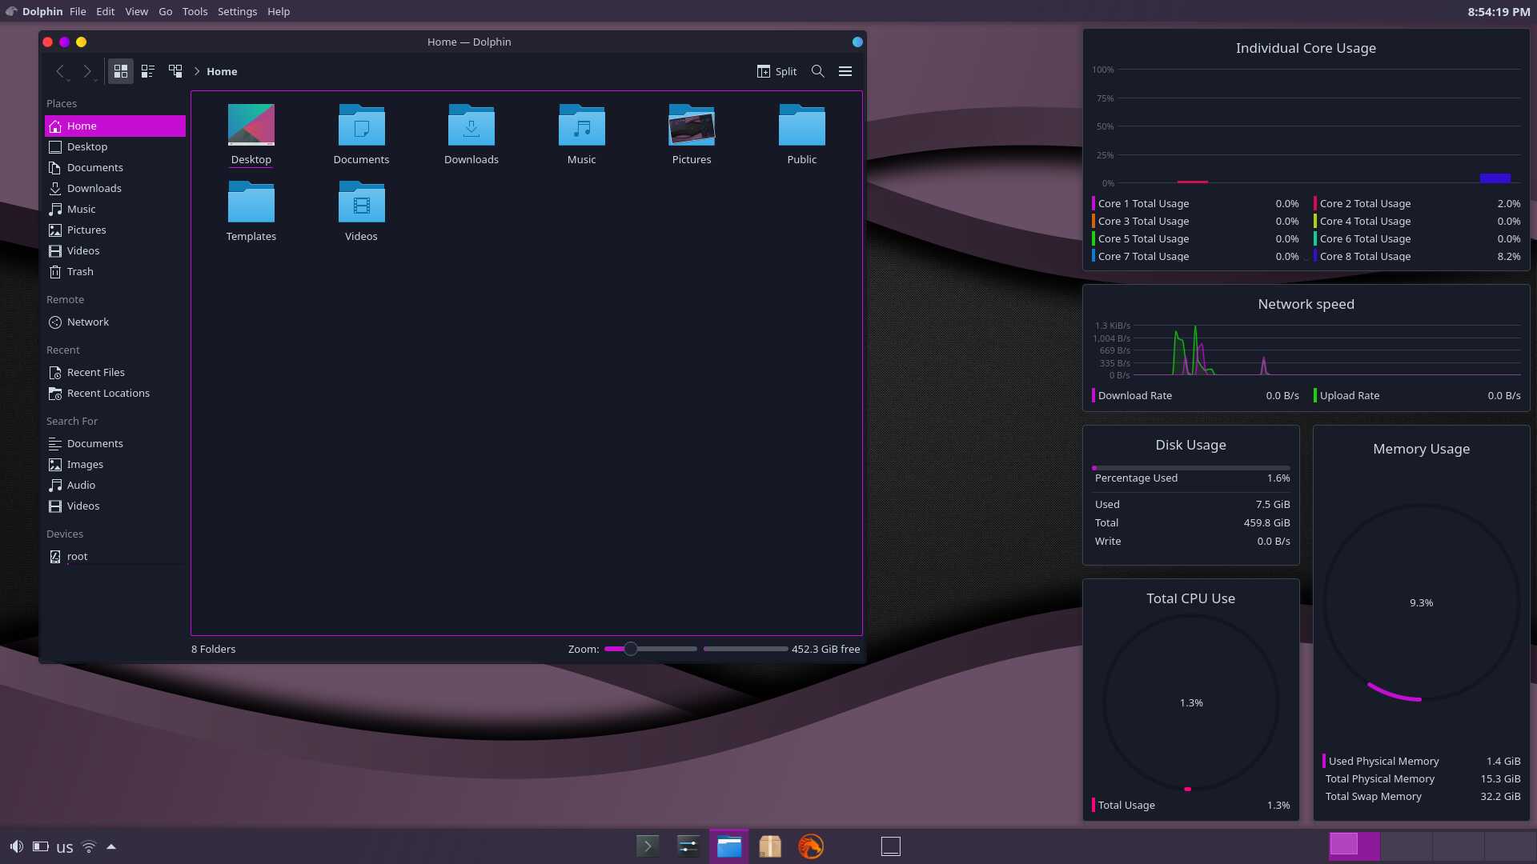Screen dimensions: 1537x864
Task: Open the Pictures folder thumbnail
Action: click(691, 126)
